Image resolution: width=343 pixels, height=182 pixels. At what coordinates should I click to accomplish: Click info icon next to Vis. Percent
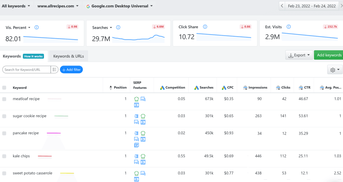point(37,27)
